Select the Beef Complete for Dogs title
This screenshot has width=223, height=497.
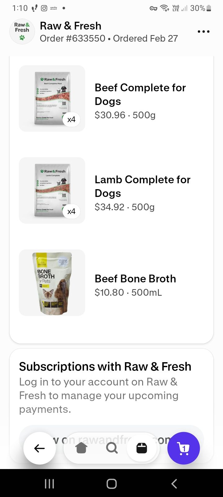(x=140, y=94)
